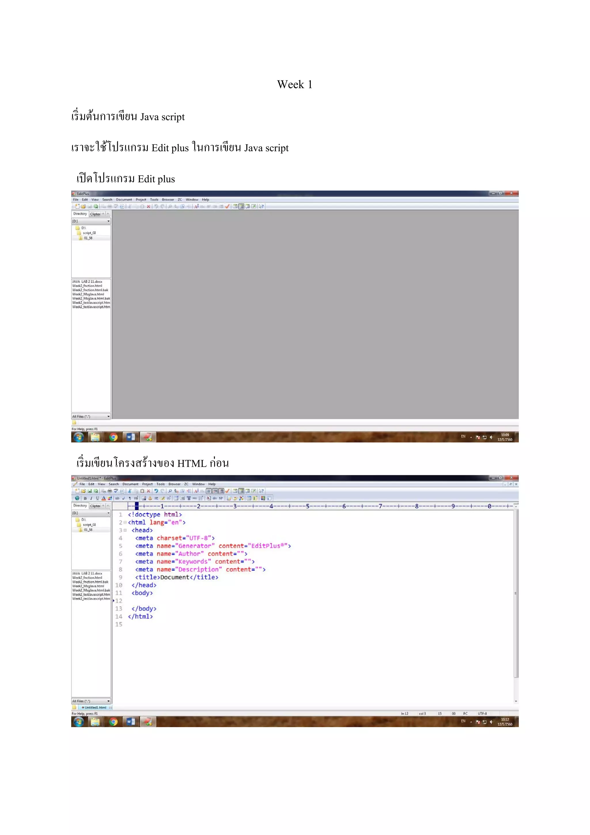Select Untitled1.html document tab at bottom

(x=95, y=707)
